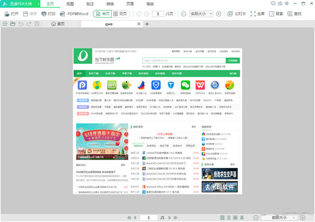Open the feedback message icon in title bar

(x=273, y=3)
